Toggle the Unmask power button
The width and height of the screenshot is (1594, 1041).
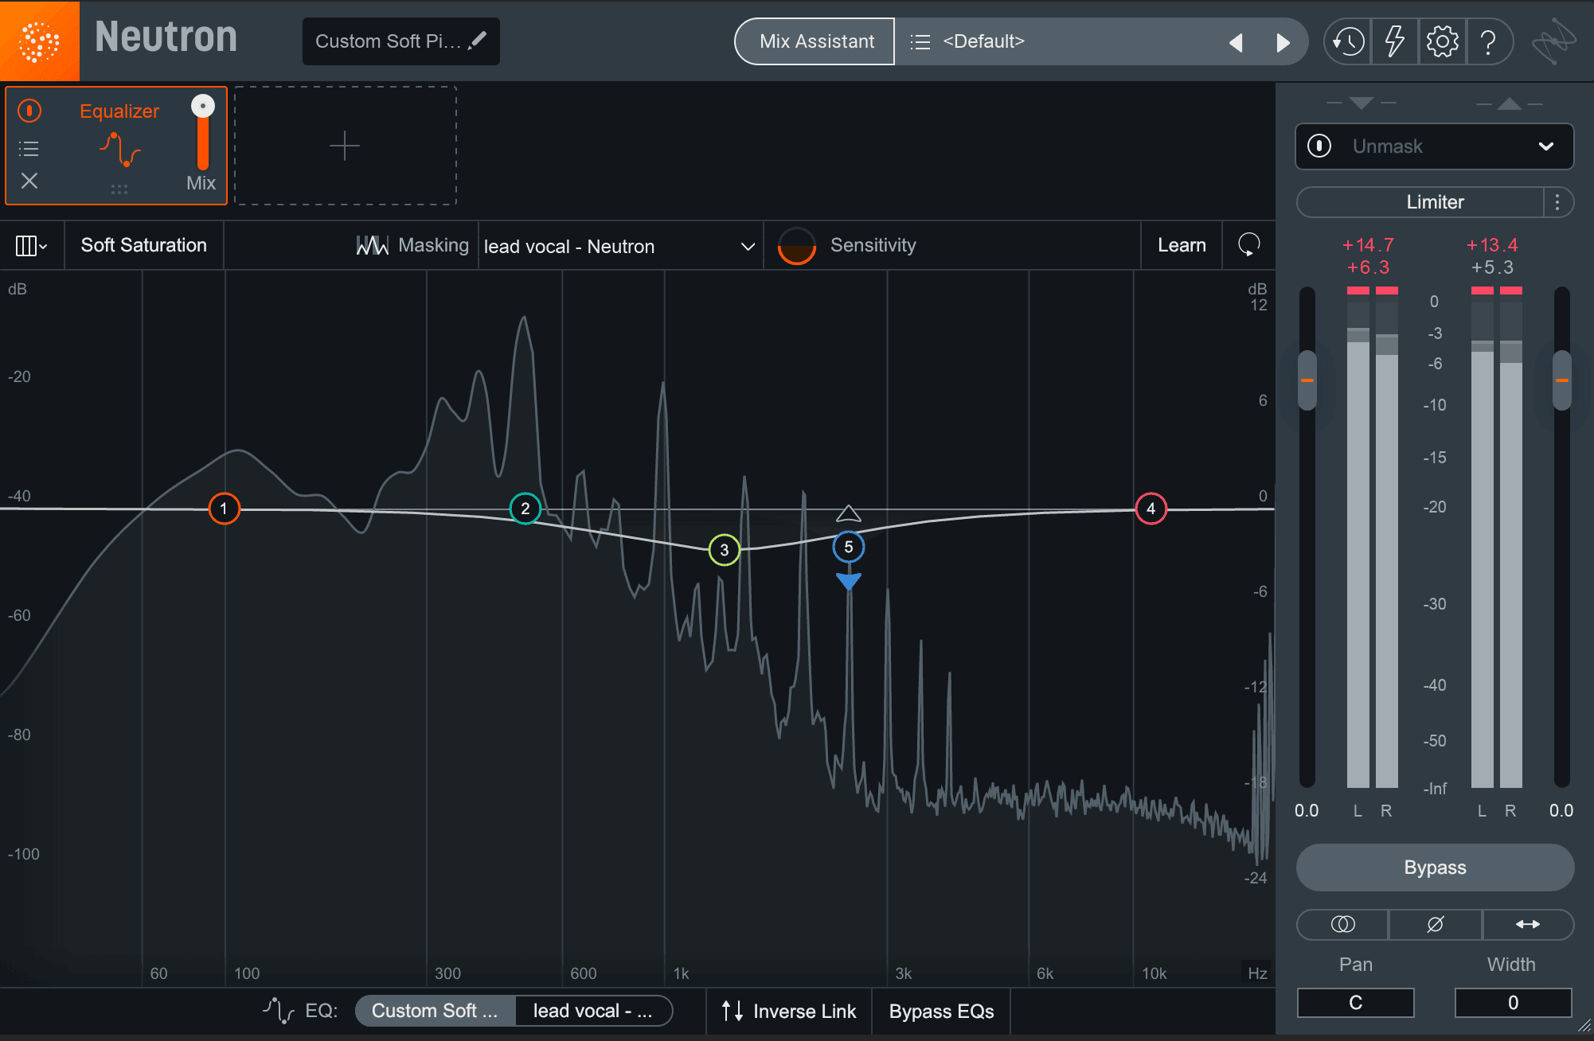tap(1319, 146)
